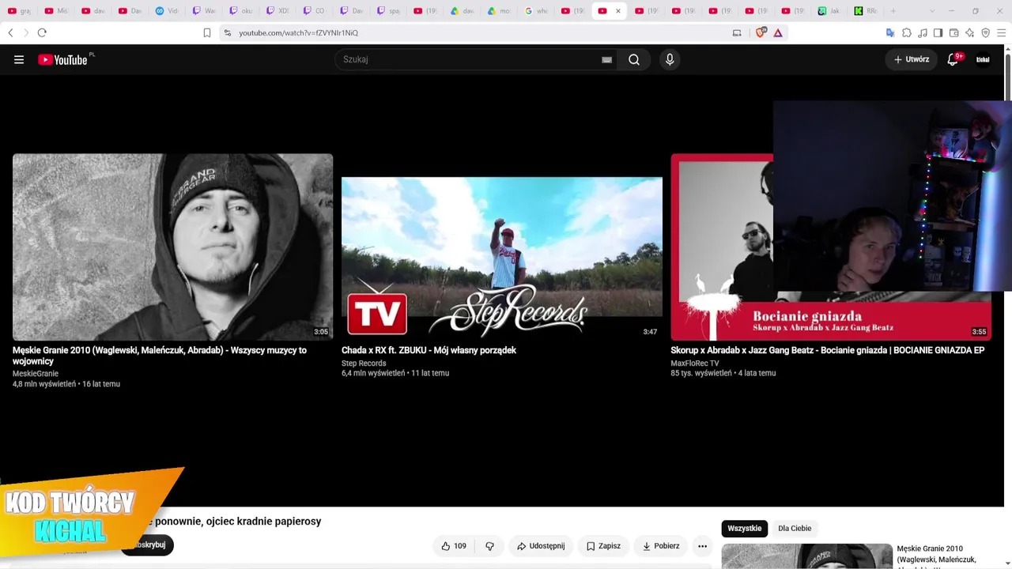Open the media control music note icon

click(x=923, y=32)
